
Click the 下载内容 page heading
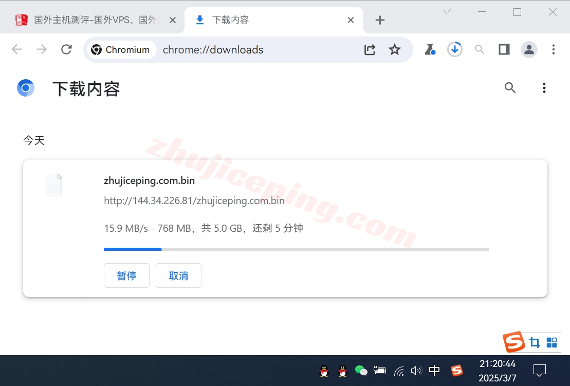coord(86,89)
